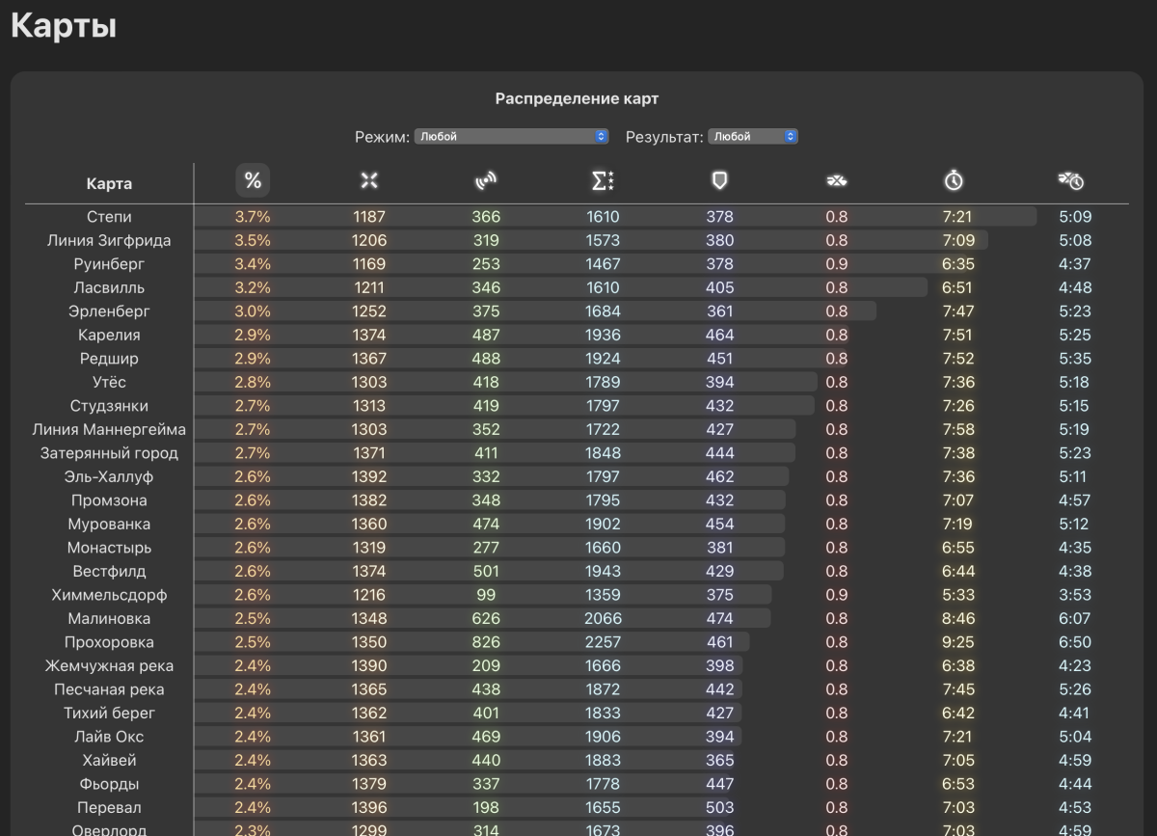Click the shield blocked damage column icon
1157x836 pixels.
[x=719, y=180]
